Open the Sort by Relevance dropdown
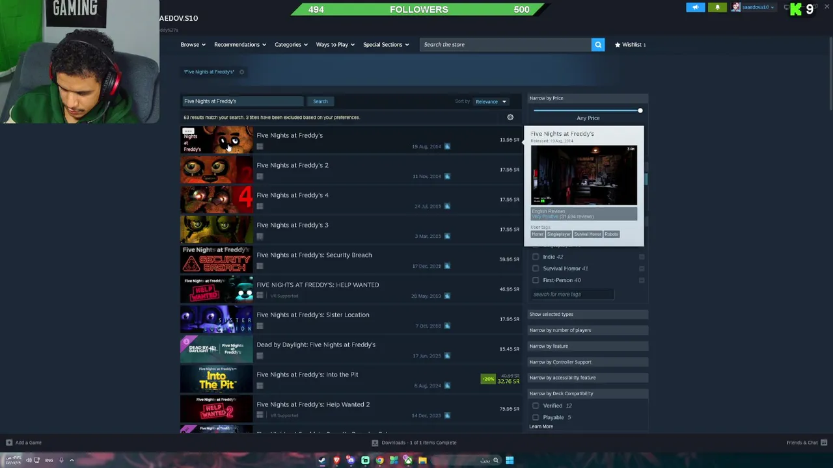 pos(491,101)
